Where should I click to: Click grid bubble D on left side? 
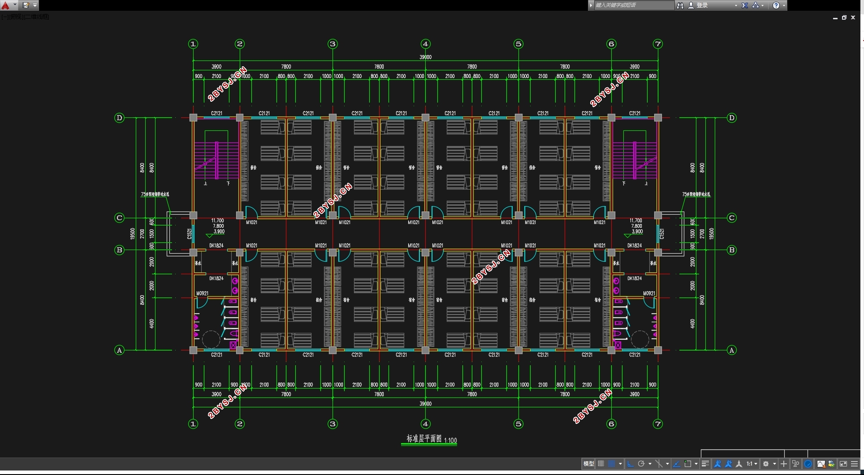point(119,118)
